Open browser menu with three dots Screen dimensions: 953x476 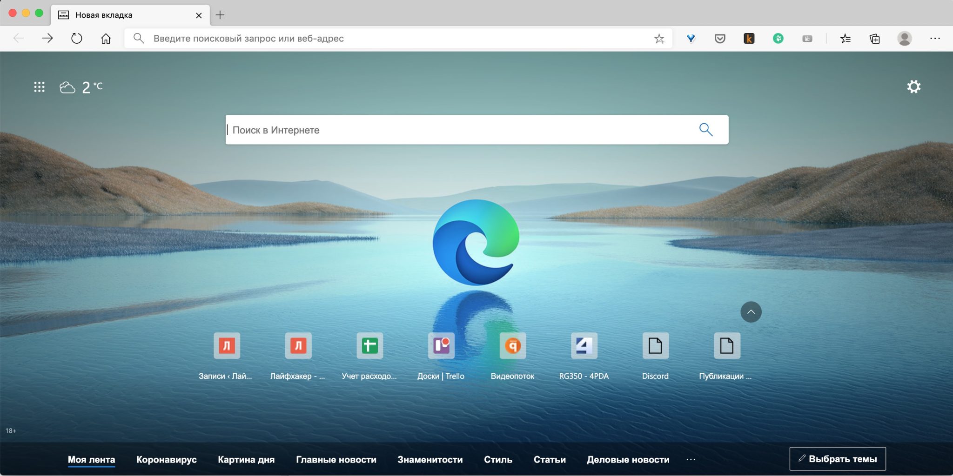[935, 39]
